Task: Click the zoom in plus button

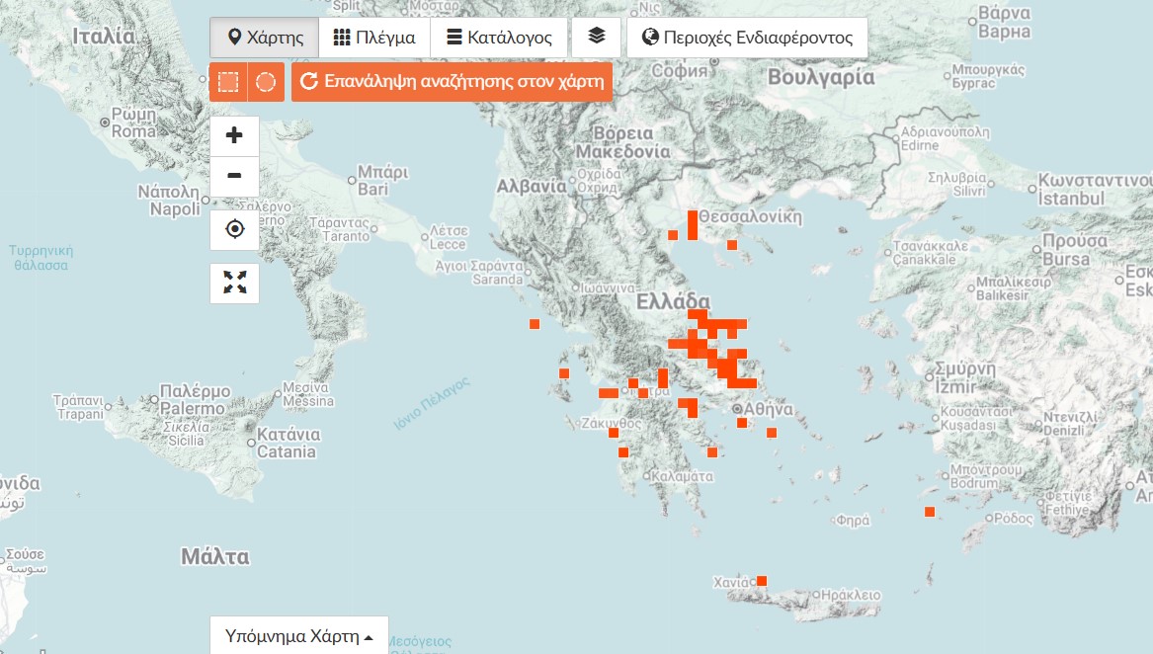Action: tap(234, 136)
